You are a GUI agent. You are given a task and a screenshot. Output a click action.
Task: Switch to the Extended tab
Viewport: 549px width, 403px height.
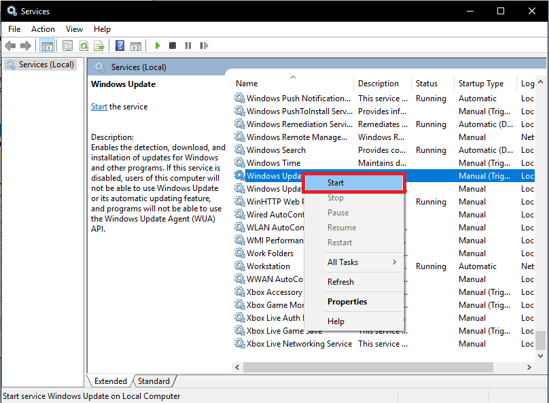click(110, 381)
